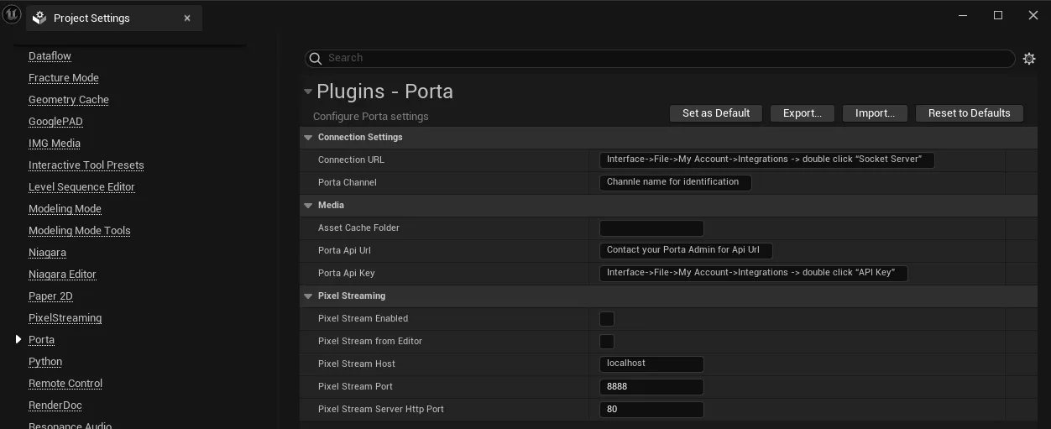This screenshot has height=429, width=1051.
Task: Click the Porta Api Key label
Action: [x=347, y=273]
